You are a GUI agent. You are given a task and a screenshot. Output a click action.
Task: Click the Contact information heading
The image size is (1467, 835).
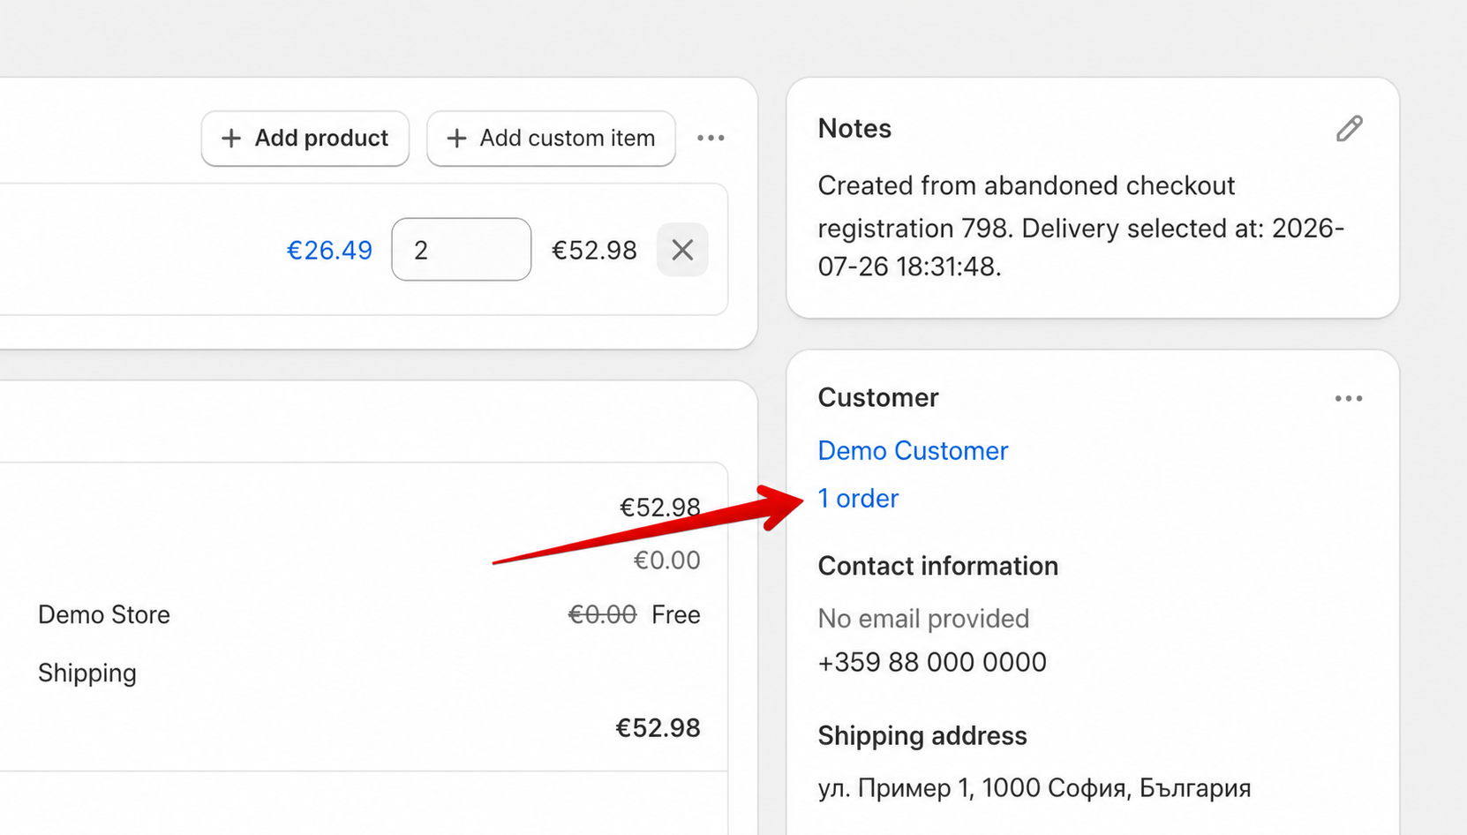click(937, 566)
